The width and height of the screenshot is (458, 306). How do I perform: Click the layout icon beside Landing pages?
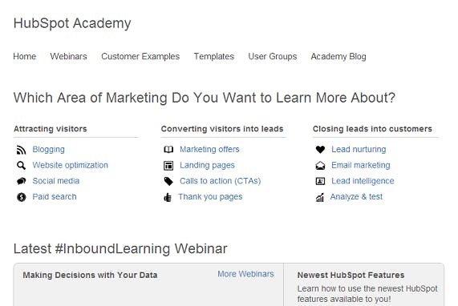coord(168,165)
